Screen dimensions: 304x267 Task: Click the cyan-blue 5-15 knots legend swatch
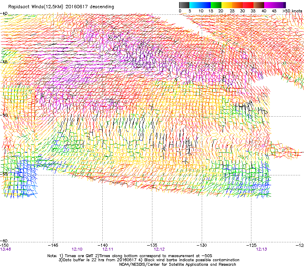point(200,5)
